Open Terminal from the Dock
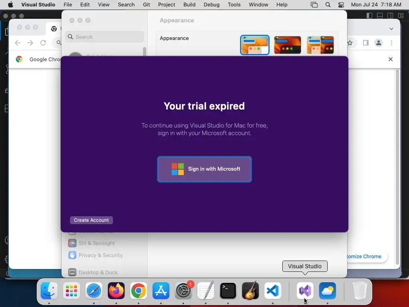 tap(228, 291)
